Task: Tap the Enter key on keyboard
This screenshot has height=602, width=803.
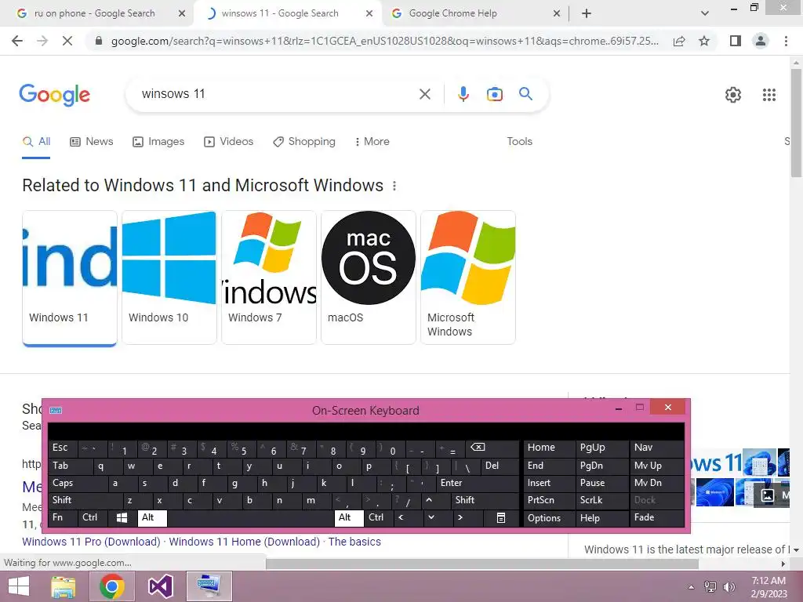Action: pyautogui.click(x=476, y=483)
